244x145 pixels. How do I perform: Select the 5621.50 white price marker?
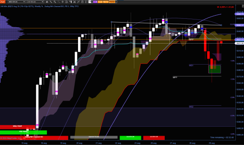pyautogui.click(x=239, y=43)
